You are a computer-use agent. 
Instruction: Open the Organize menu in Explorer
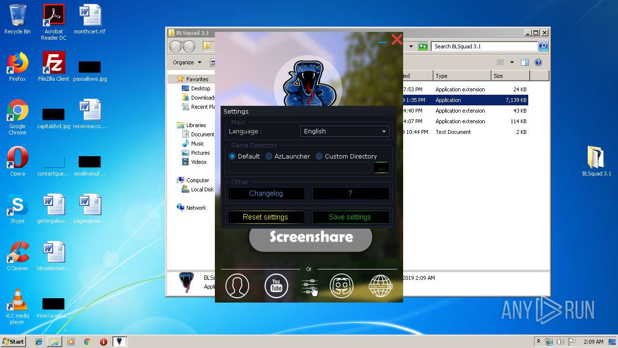(187, 62)
